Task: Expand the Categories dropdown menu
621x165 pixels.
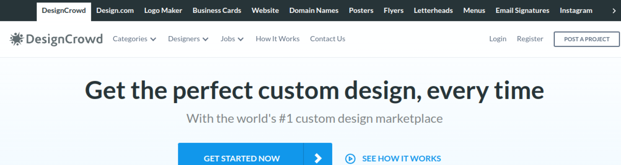Action: [134, 39]
